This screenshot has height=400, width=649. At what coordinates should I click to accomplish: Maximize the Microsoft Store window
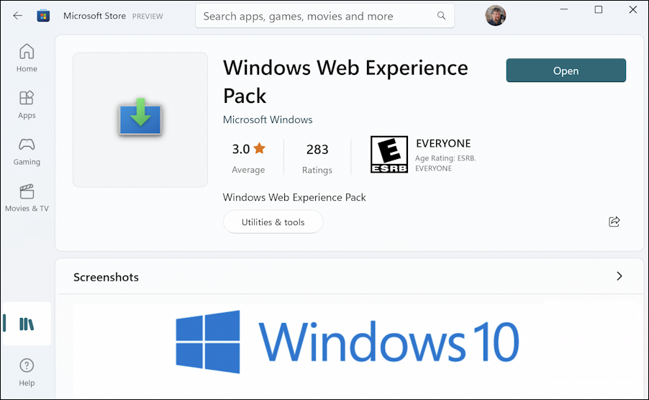point(599,9)
